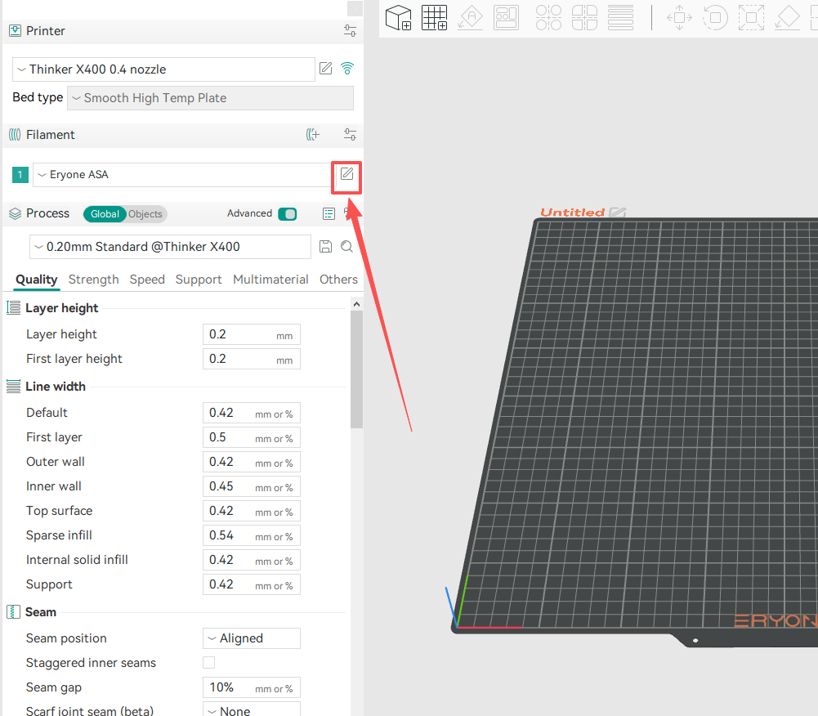The image size is (818, 716).
Task: Click the Untitled plate name label
Action: pos(573,213)
